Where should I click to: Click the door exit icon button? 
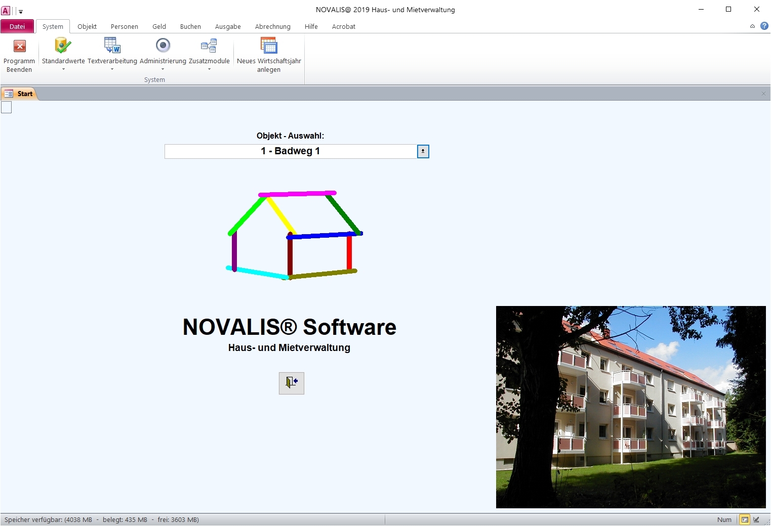(x=292, y=383)
